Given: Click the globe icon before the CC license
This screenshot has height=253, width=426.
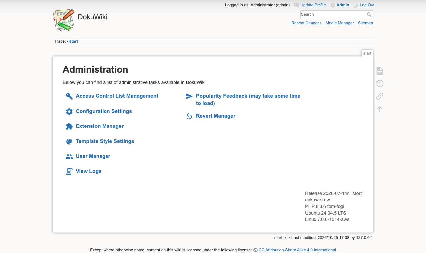Looking at the screenshot, I should pyautogui.click(x=255, y=250).
